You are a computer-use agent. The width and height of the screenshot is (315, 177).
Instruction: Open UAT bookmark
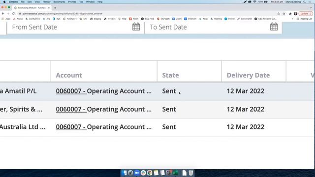[84, 19]
